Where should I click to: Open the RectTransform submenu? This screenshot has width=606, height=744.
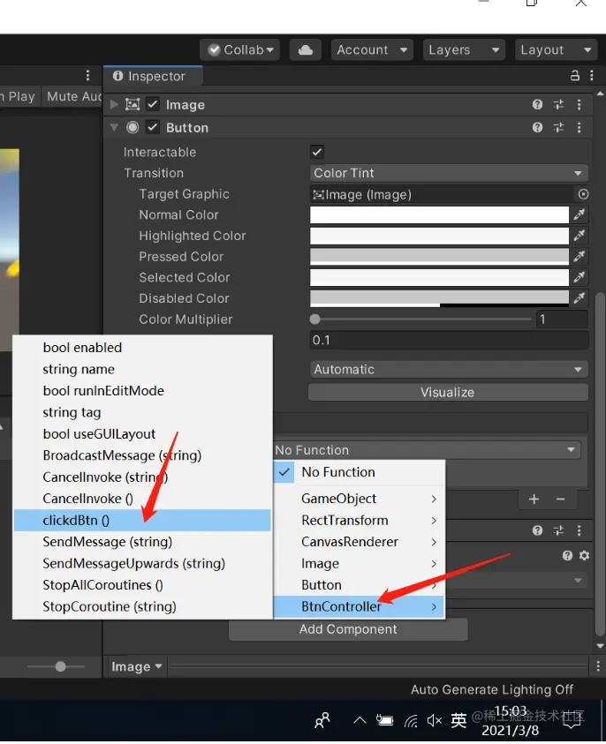[x=360, y=520]
